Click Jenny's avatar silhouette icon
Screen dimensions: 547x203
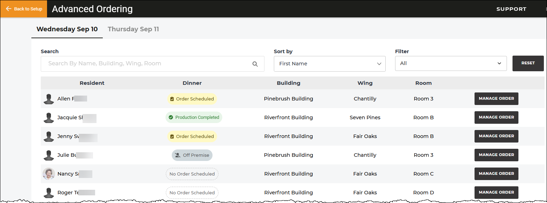pyautogui.click(x=49, y=136)
